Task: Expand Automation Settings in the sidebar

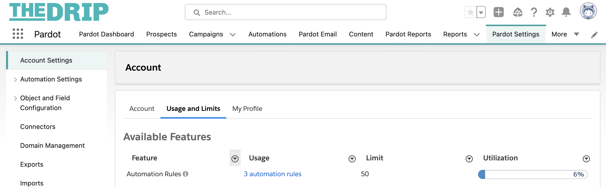Action: pos(15,79)
